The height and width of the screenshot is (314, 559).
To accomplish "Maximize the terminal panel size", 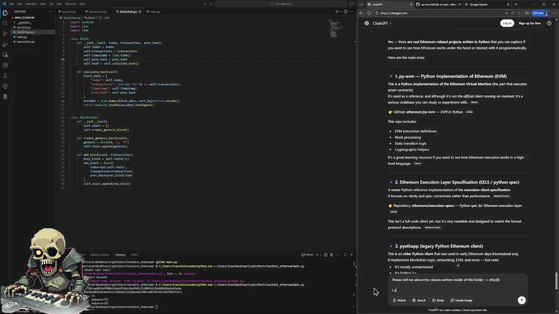I will [x=345, y=255].
